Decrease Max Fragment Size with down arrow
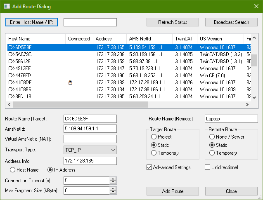Screen dimensions: 263x200 (x=113, y=192)
